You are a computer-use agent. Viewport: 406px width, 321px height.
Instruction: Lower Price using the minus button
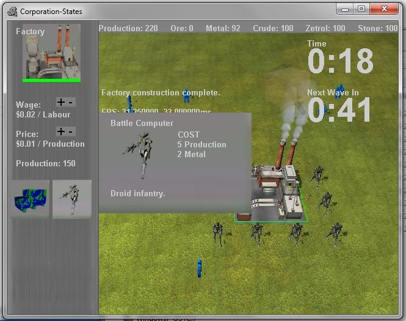[71, 131]
